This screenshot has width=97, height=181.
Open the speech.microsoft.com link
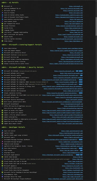(73, 37)
